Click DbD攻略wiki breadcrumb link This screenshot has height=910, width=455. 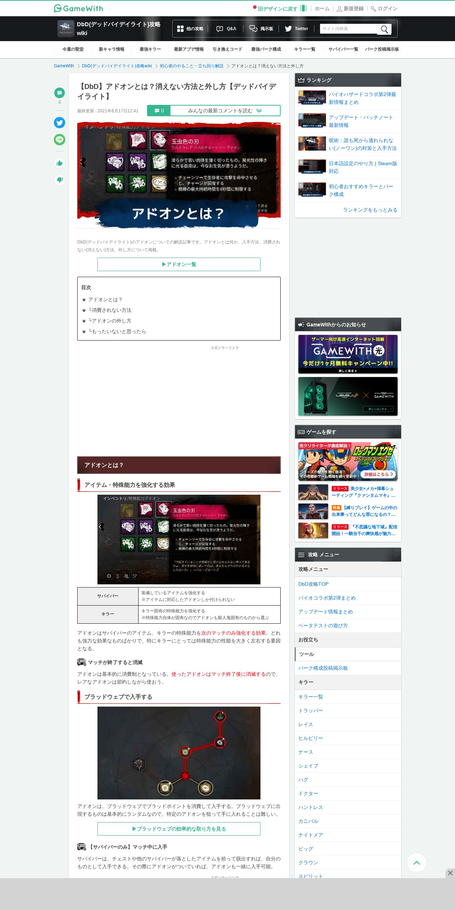(117, 66)
